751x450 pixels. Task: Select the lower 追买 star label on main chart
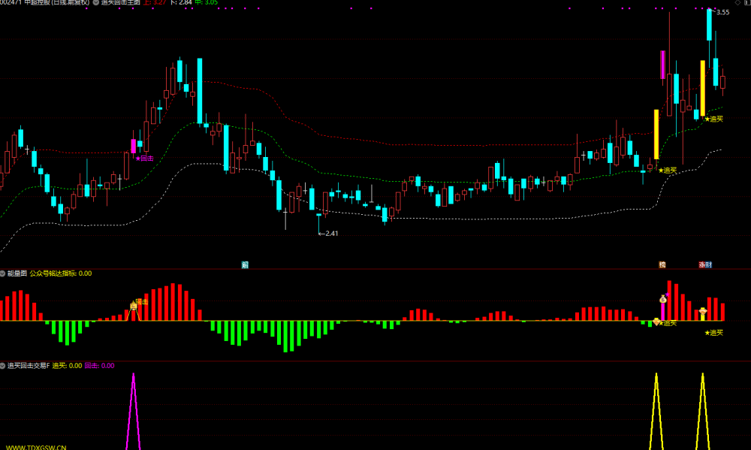pos(668,170)
